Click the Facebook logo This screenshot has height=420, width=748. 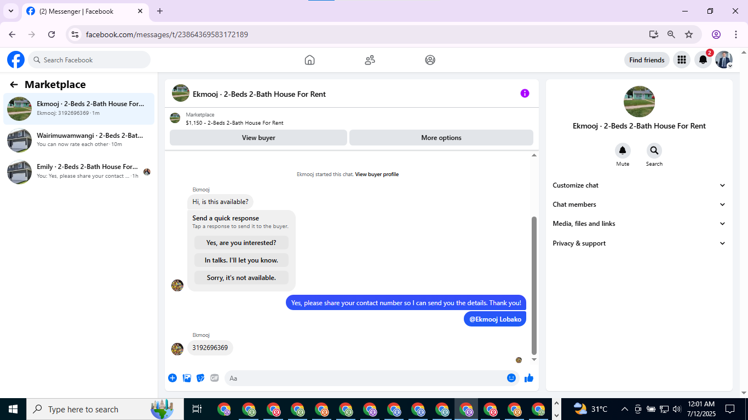coord(16,60)
